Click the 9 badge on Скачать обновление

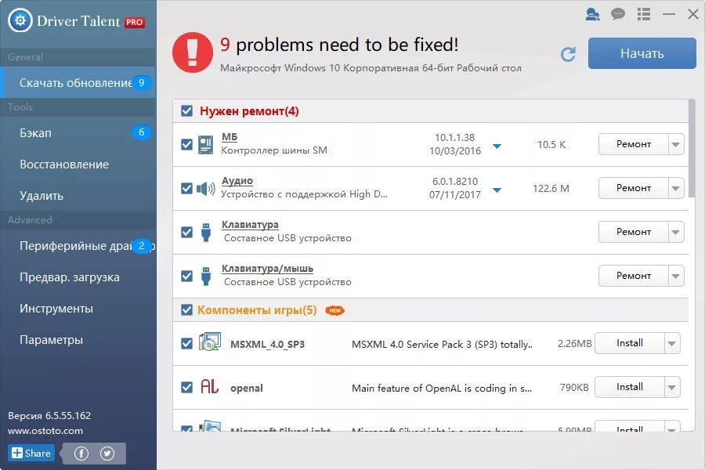click(x=141, y=83)
